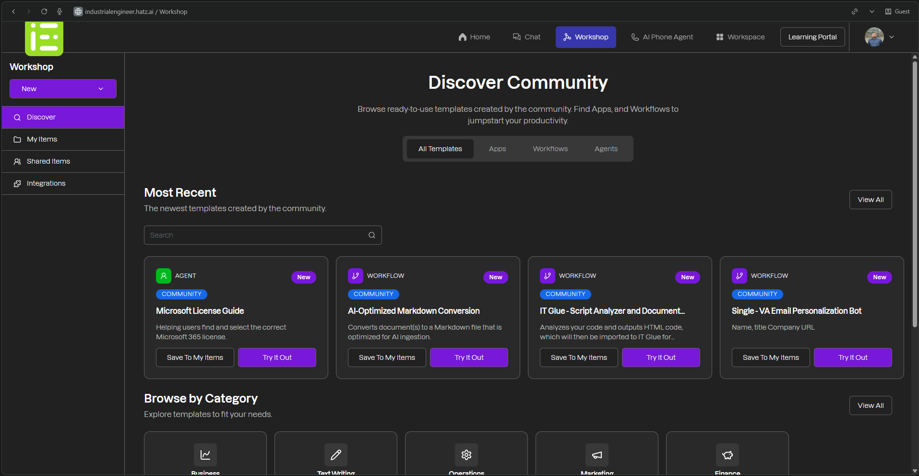Screen dimensions: 919x476
Task: Click the page vertical scrollbar
Action: [x=915, y=192]
